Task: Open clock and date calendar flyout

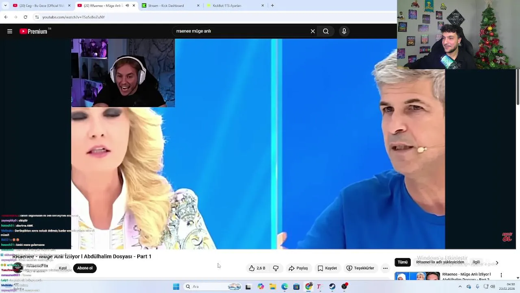Action: pos(507,287)
